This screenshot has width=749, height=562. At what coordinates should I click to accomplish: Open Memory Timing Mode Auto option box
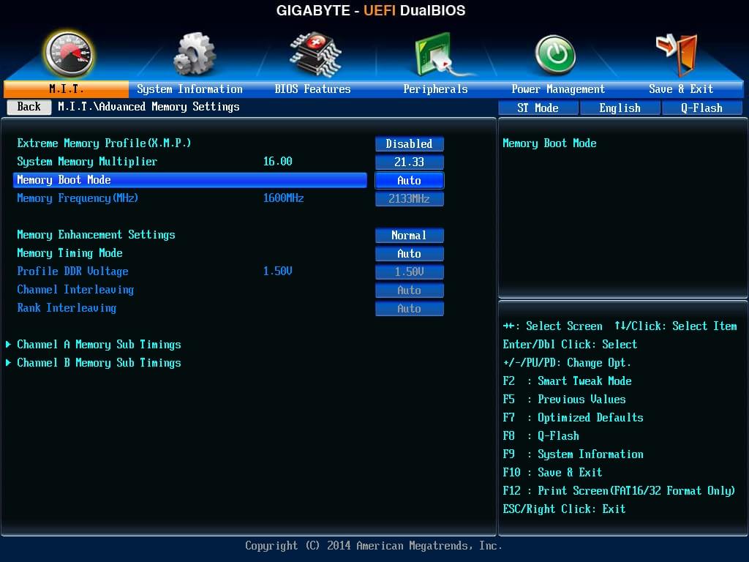[x=410, y=253]
